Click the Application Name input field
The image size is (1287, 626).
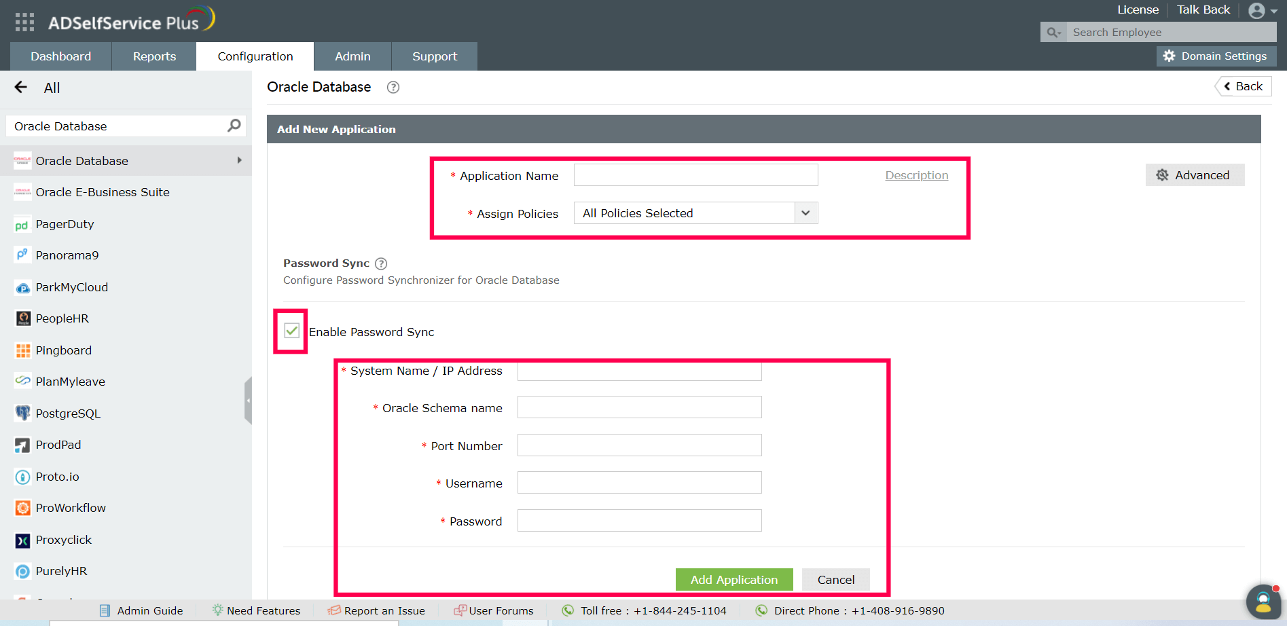[x=695, y=175]
